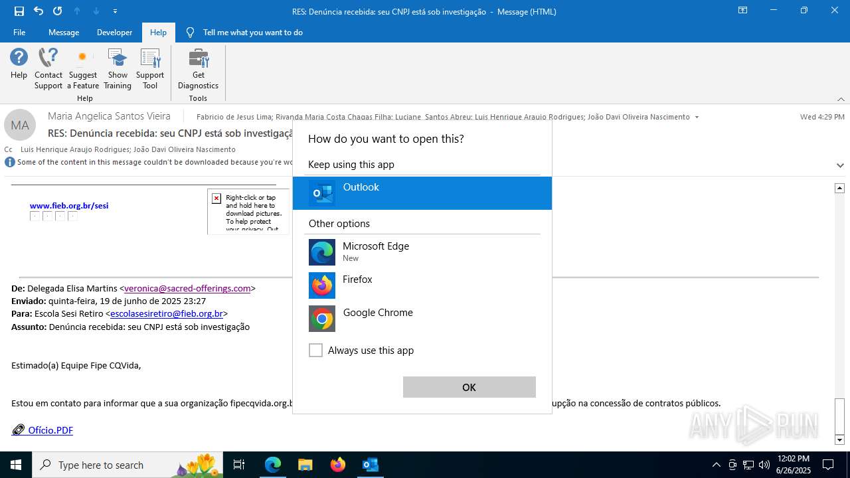The width and height of the screenshot is (850, 478).
Task: Select Outlook in open-with dialog
Action: tap(422, 193)
